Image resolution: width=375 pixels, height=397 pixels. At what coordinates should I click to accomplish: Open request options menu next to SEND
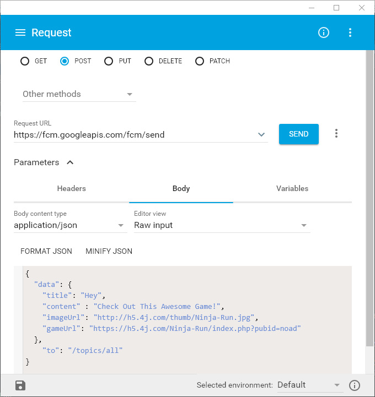coord(336,133)
